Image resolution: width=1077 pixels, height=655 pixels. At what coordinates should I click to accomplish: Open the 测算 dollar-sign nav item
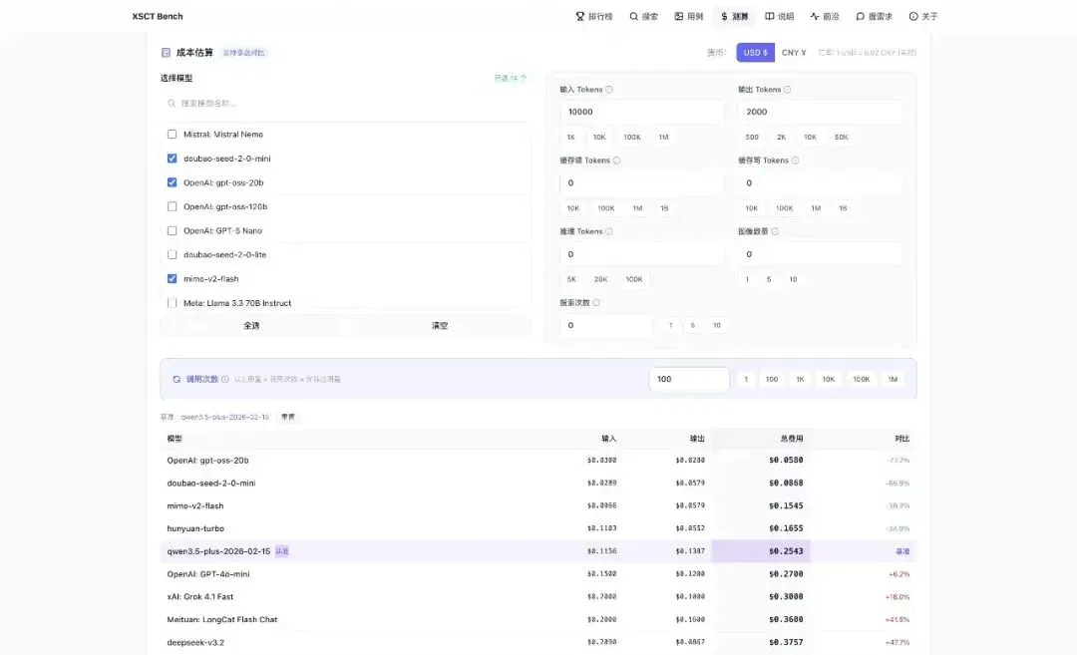[734, 17]
